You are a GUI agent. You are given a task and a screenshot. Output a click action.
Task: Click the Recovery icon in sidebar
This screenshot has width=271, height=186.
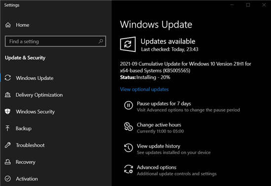click(7, 162)
